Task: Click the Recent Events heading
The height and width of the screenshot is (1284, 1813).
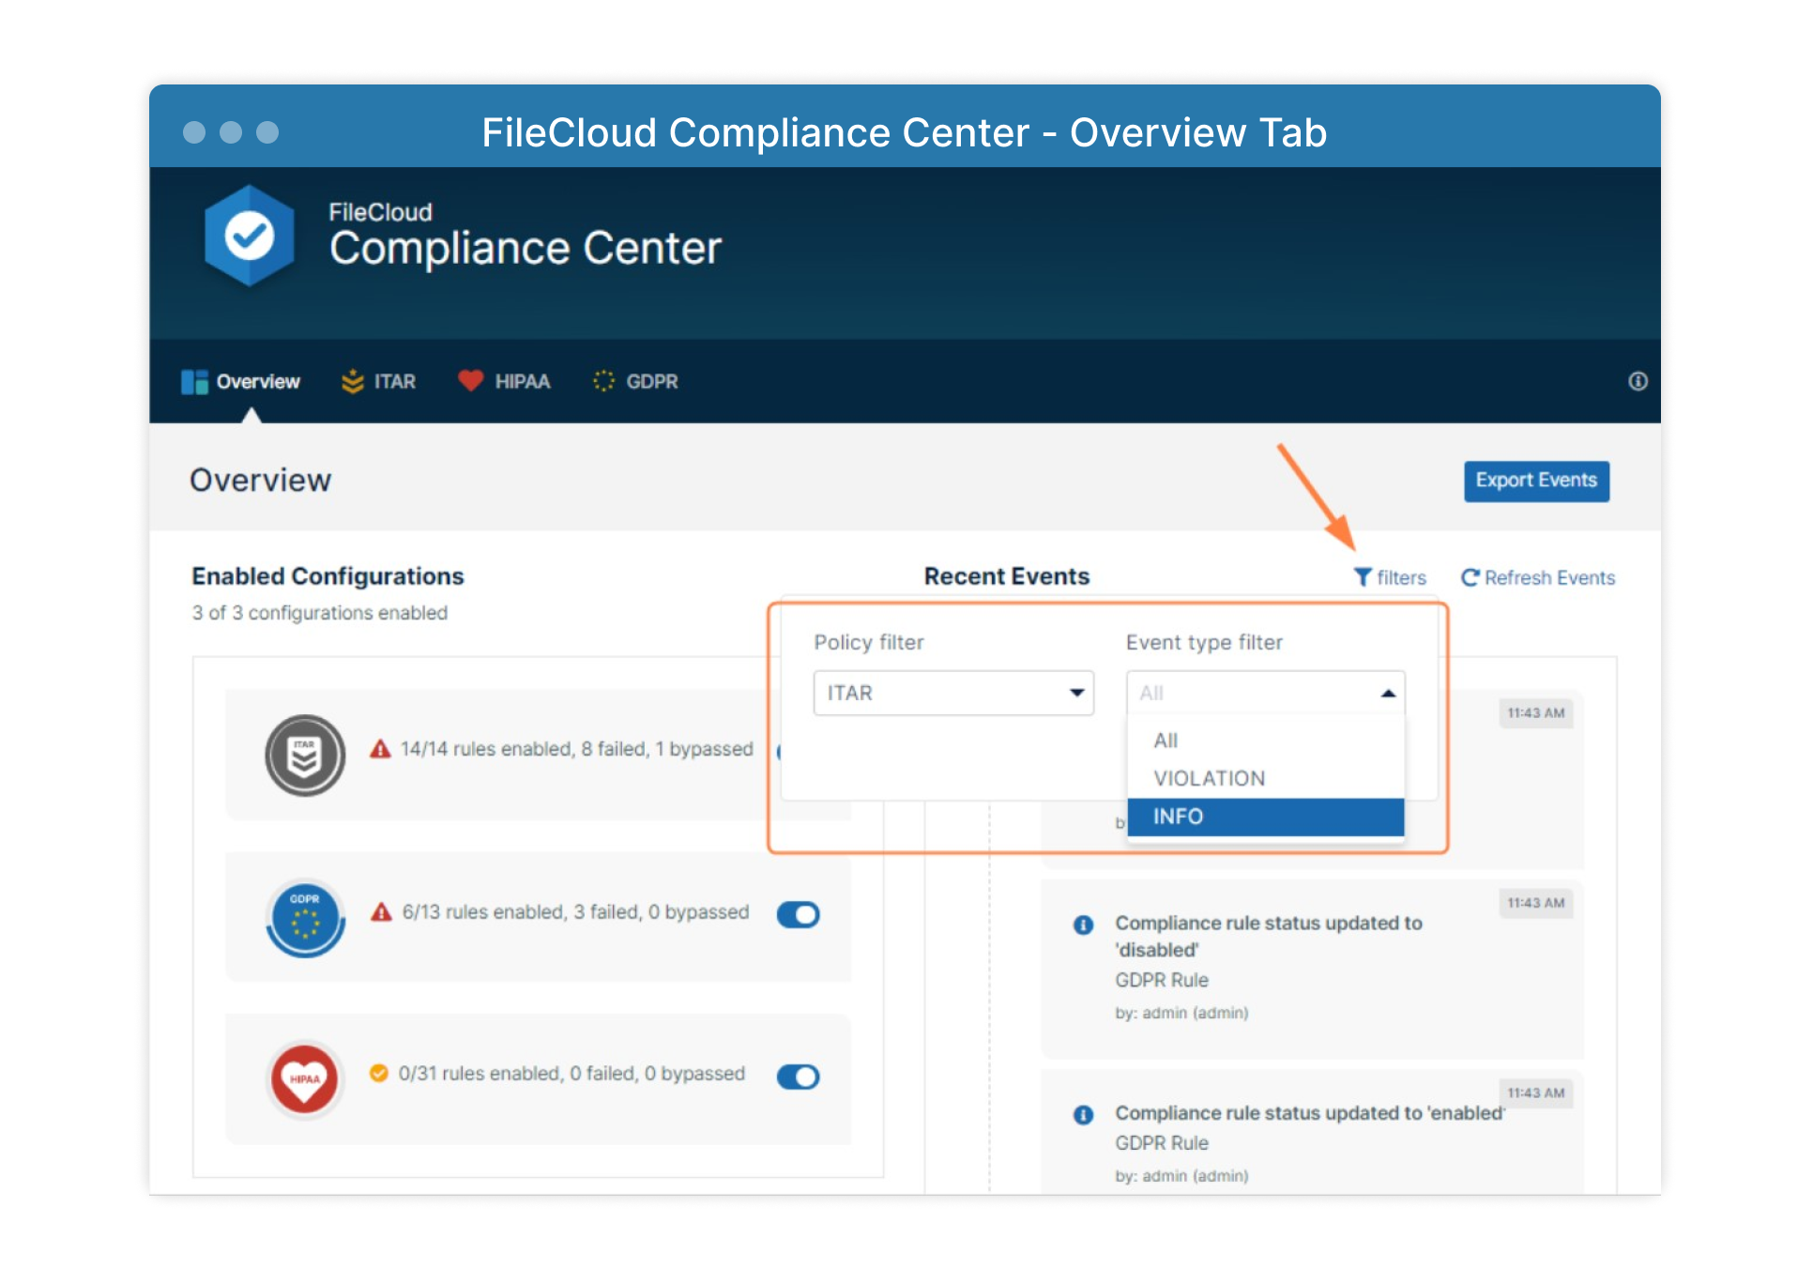Action: [x=1007, y=576]
